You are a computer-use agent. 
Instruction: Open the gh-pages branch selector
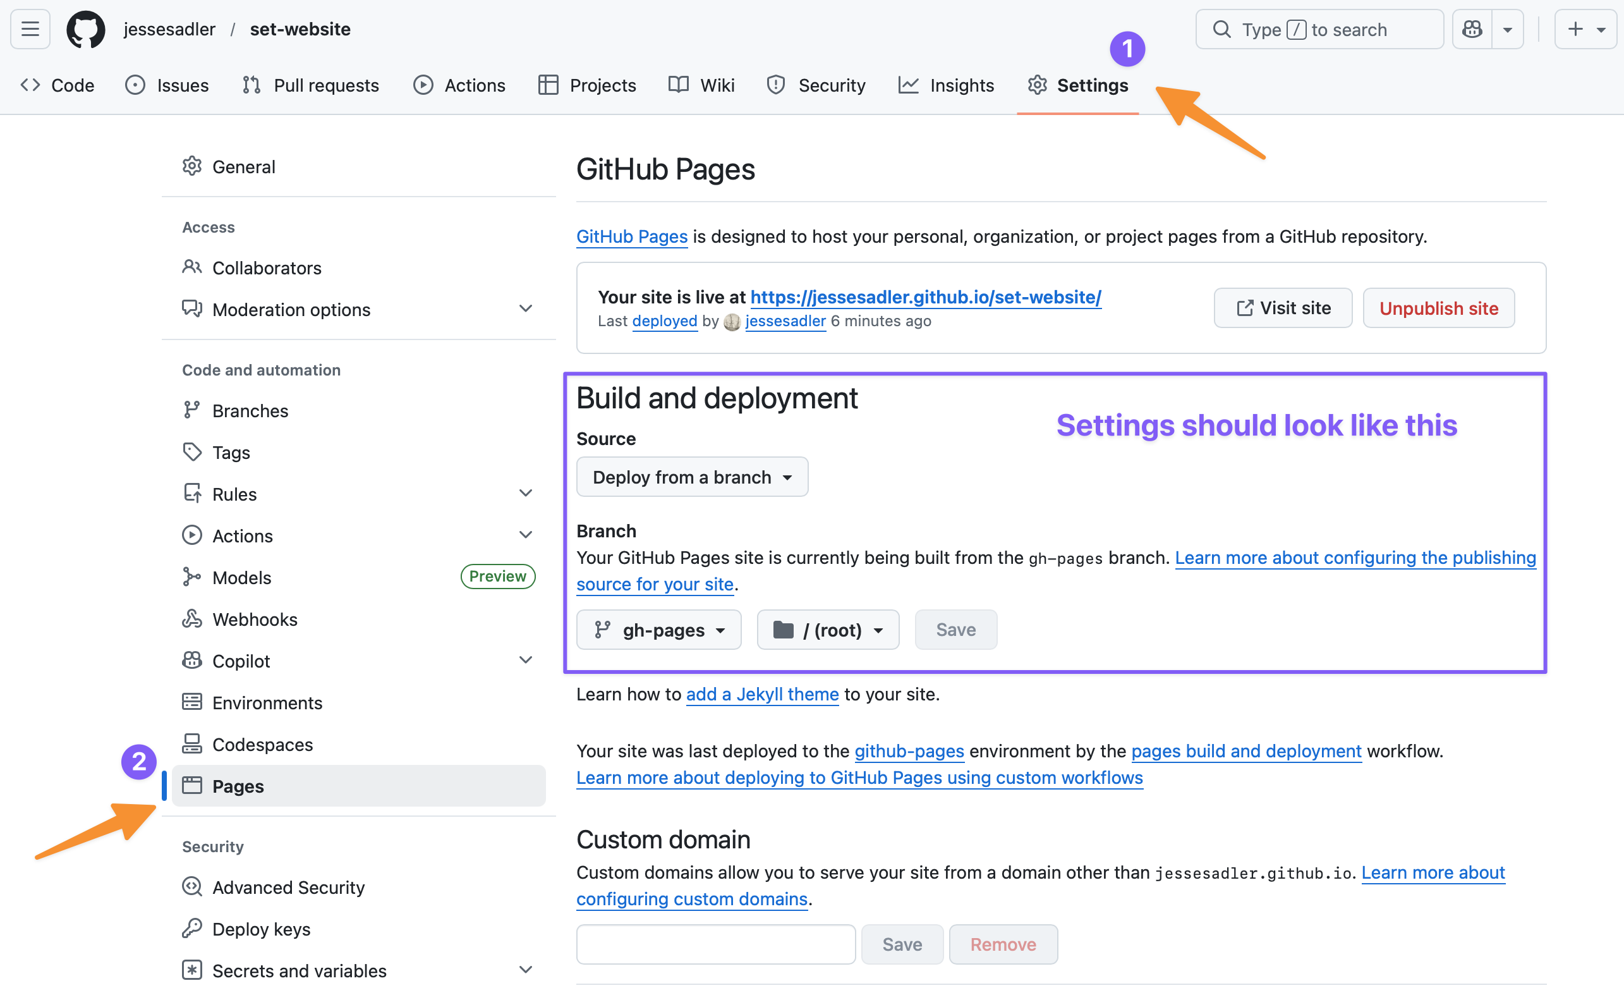click(658, 630)
